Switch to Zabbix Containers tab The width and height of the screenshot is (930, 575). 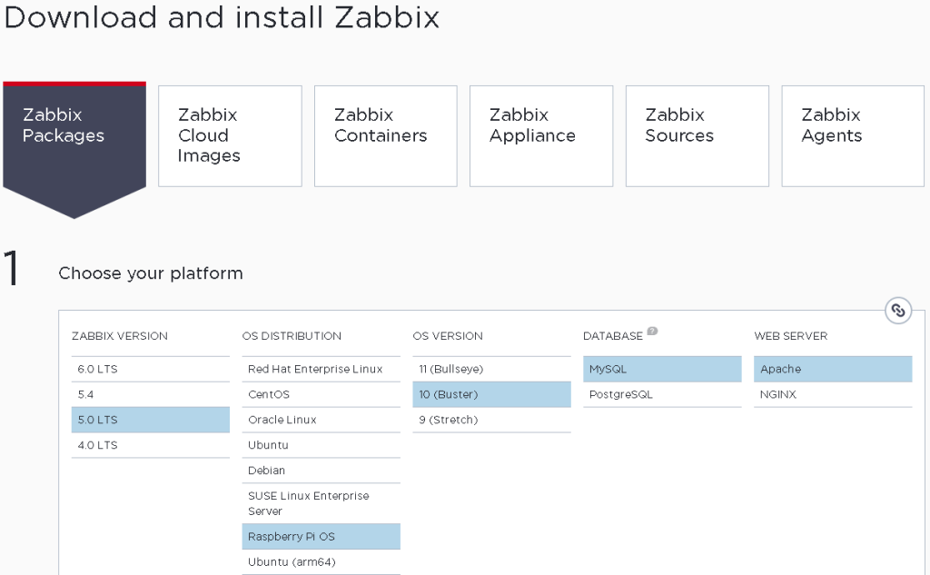tap(385, 136)
